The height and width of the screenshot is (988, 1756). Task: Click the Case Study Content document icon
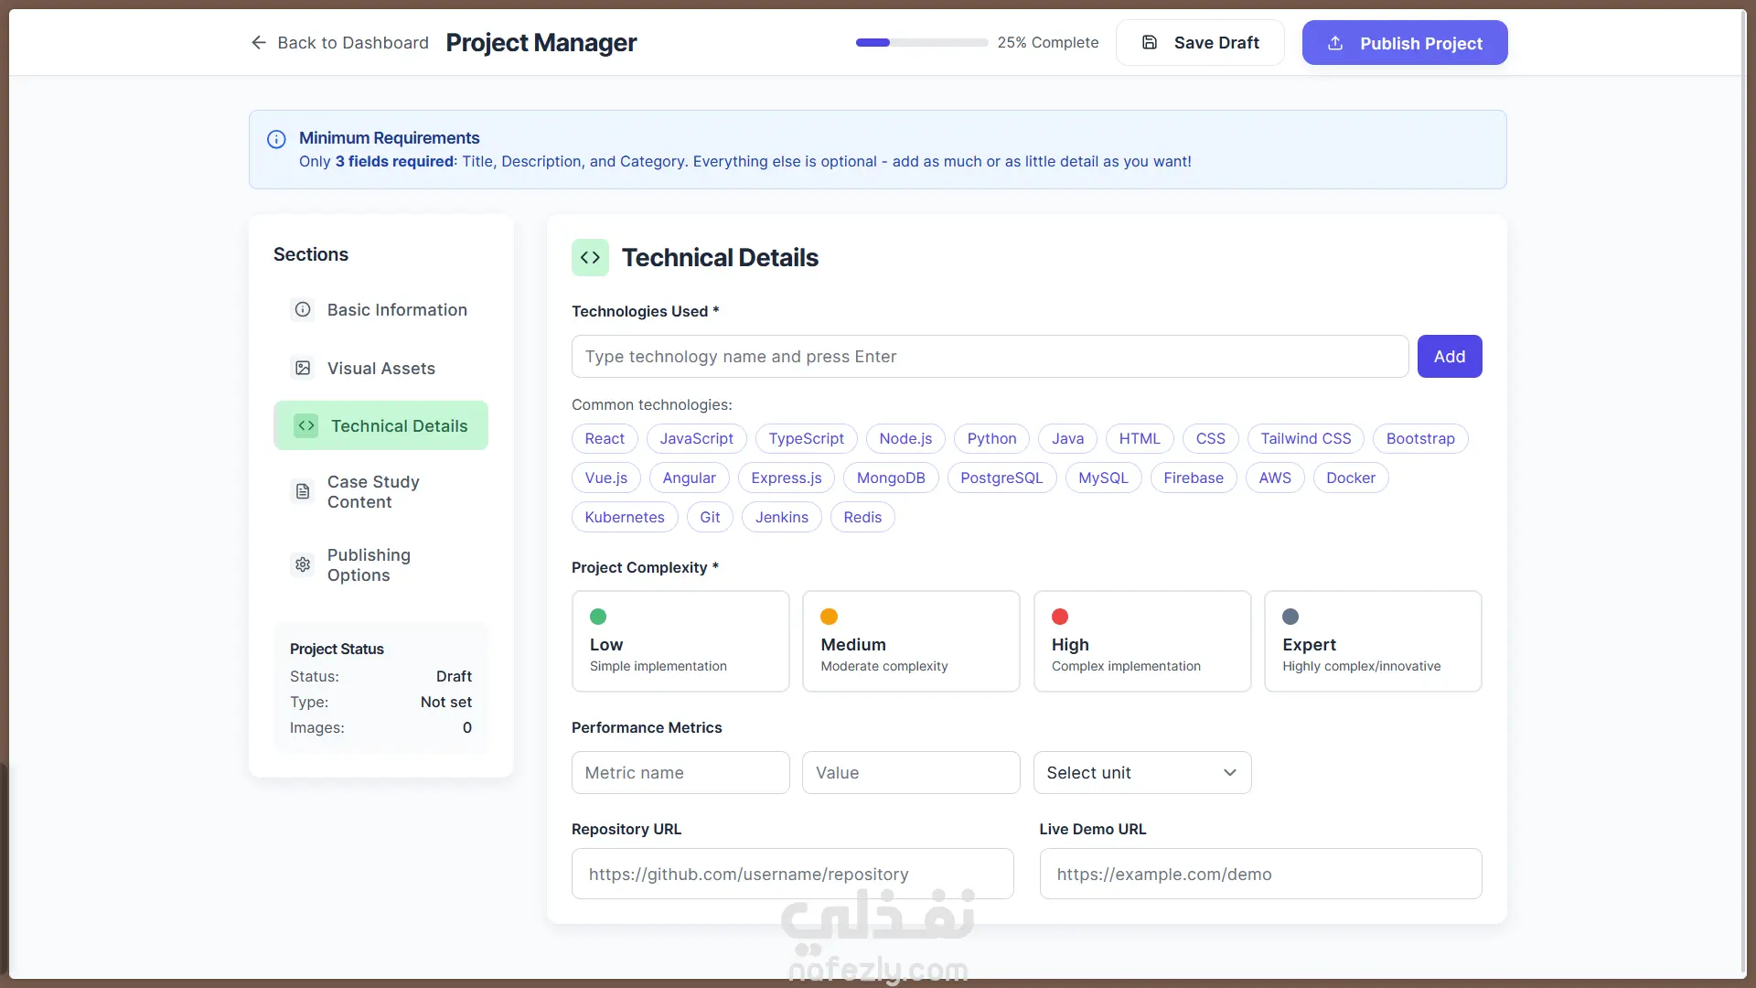(303, 492)
